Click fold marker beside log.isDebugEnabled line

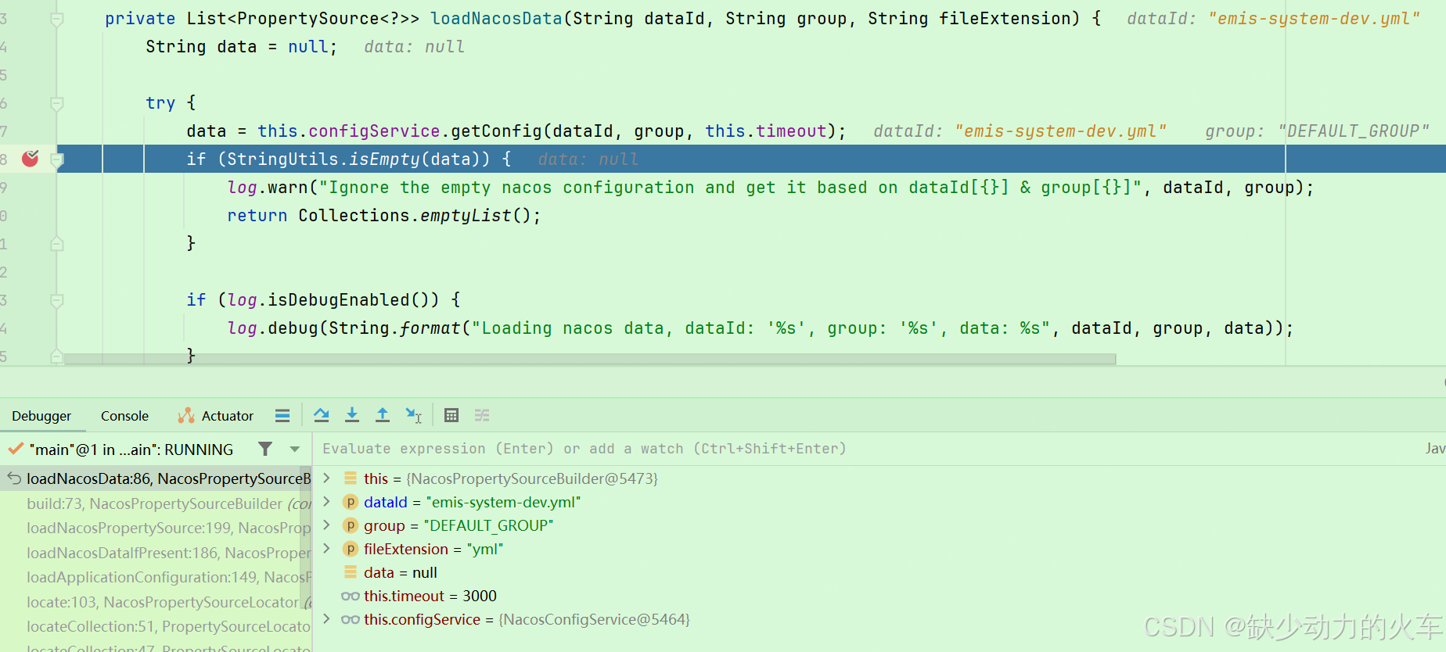tap(57, 300)
